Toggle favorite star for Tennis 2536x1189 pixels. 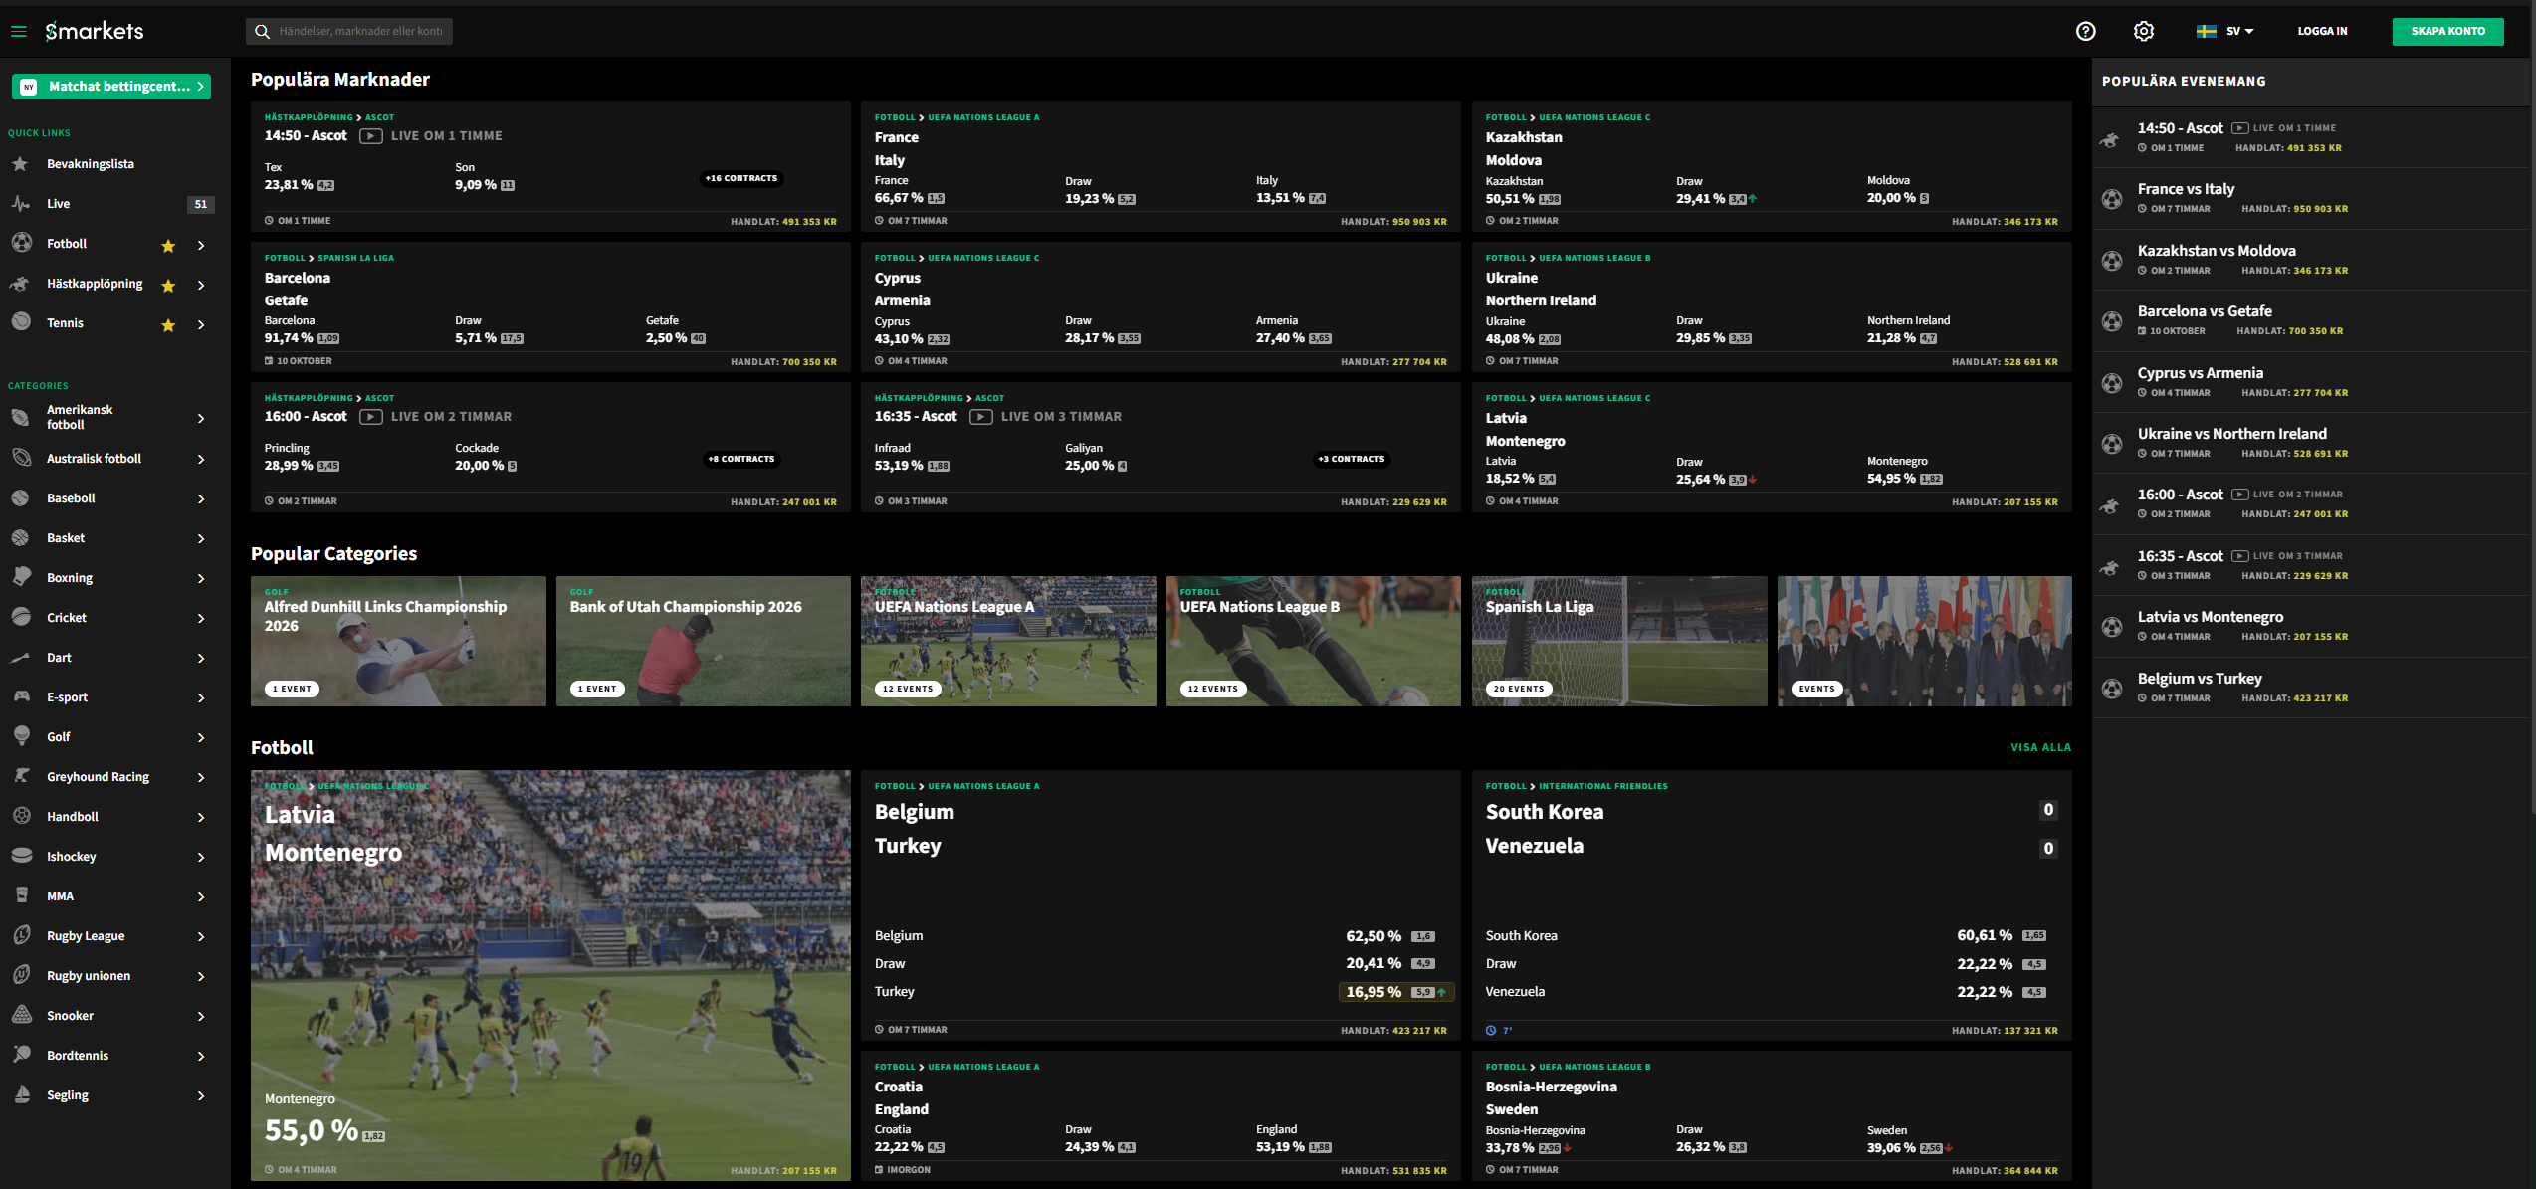(x=168, y=324)
